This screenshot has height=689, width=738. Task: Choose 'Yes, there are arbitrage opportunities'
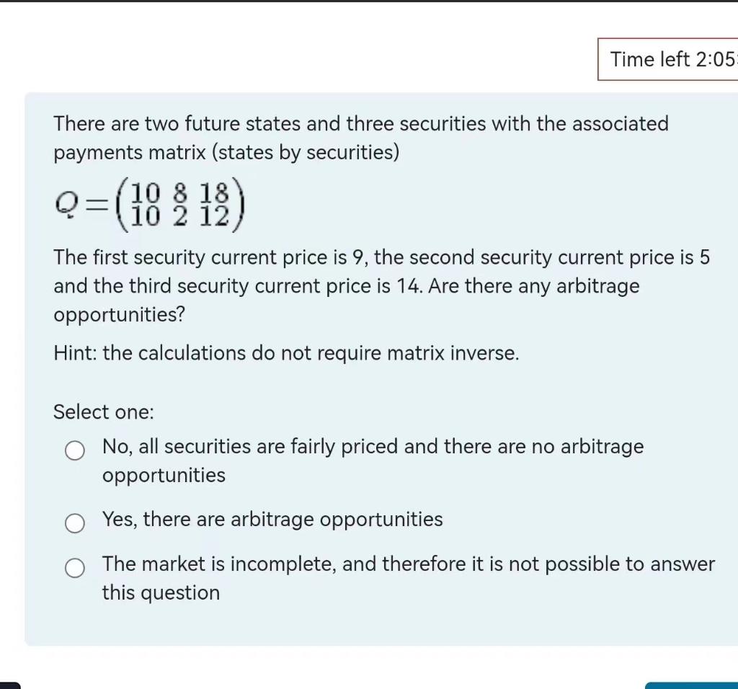pos(74,523)
